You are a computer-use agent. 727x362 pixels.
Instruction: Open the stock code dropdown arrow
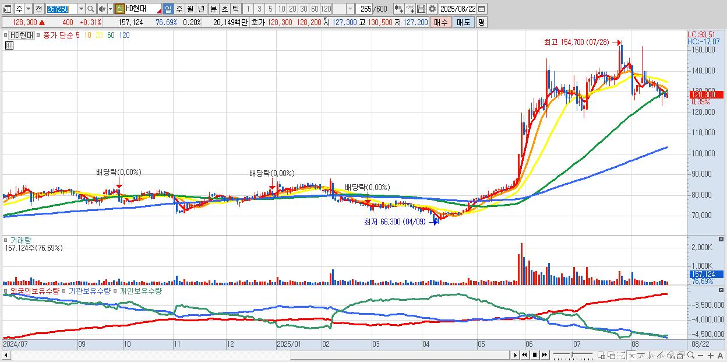coord(81,9)
